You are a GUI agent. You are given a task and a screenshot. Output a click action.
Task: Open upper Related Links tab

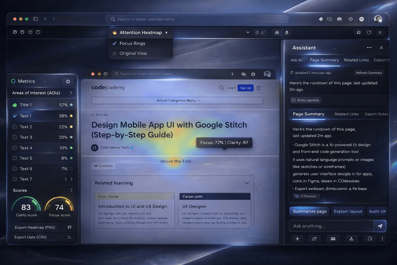coord(356,60)
